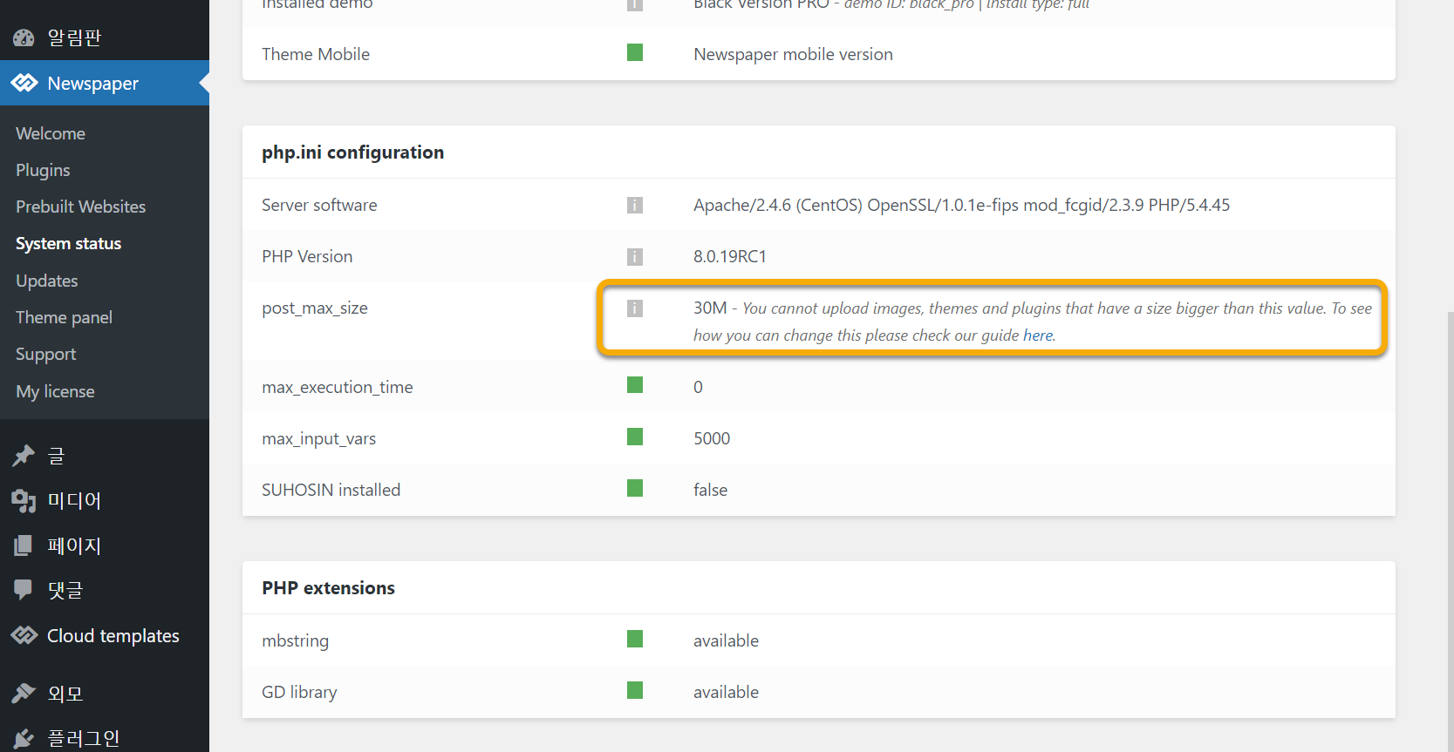Click the 'PHP Version' label
Viewport: 1454px width, 752px height.
pyautogui.click(x=307, y=256)
